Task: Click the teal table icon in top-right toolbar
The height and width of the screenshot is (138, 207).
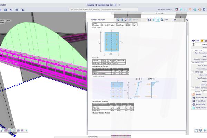Action: click(x=195, y=9)
